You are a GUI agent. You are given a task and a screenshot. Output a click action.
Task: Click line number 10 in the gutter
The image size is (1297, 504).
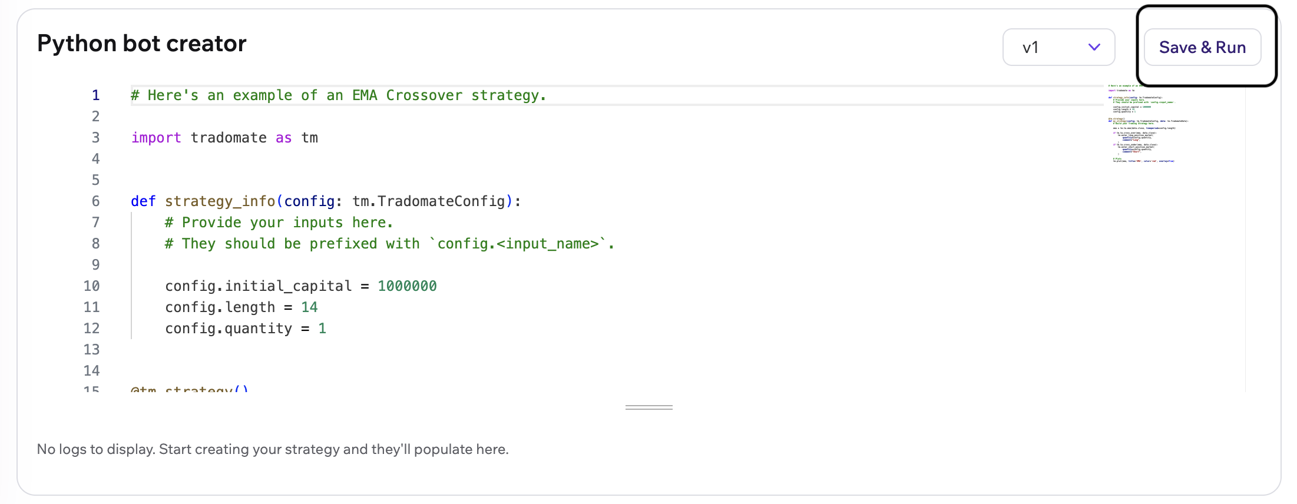91,286
